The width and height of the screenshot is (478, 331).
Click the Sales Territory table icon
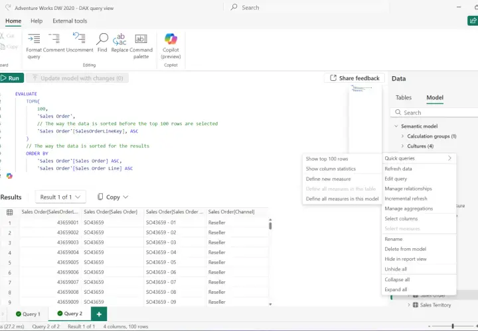[x=415, y=305]
